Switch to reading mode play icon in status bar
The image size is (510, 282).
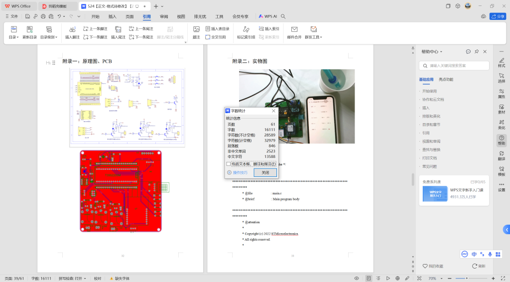tap(387, 279)
